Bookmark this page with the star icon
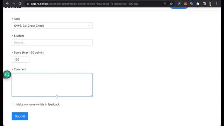224x126 pixels. (171, 4)
